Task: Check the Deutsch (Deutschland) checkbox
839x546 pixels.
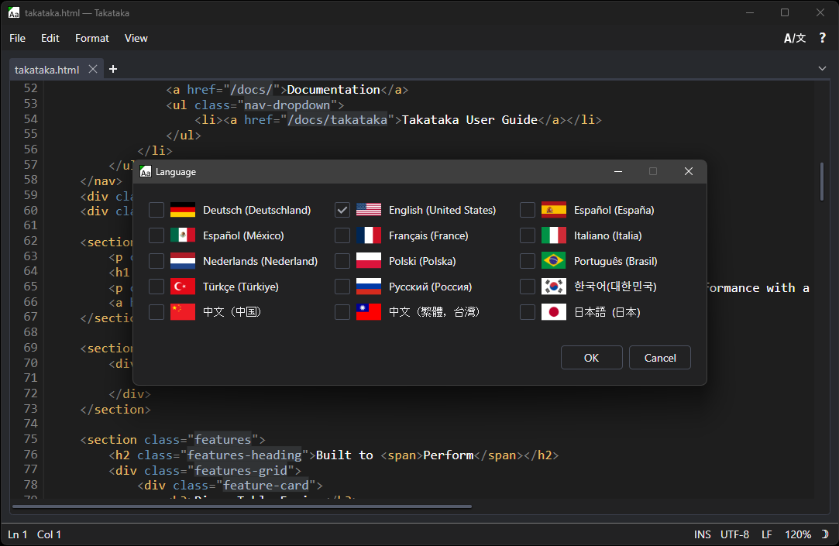Action: tap(156, 210)
